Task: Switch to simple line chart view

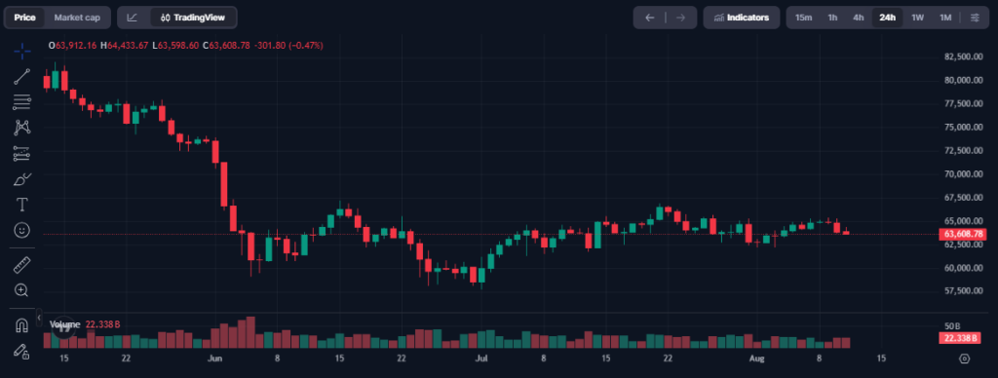Action: (133, 18)
